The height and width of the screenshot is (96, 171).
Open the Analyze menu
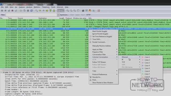pyautogui.click(x=29, y=7)
